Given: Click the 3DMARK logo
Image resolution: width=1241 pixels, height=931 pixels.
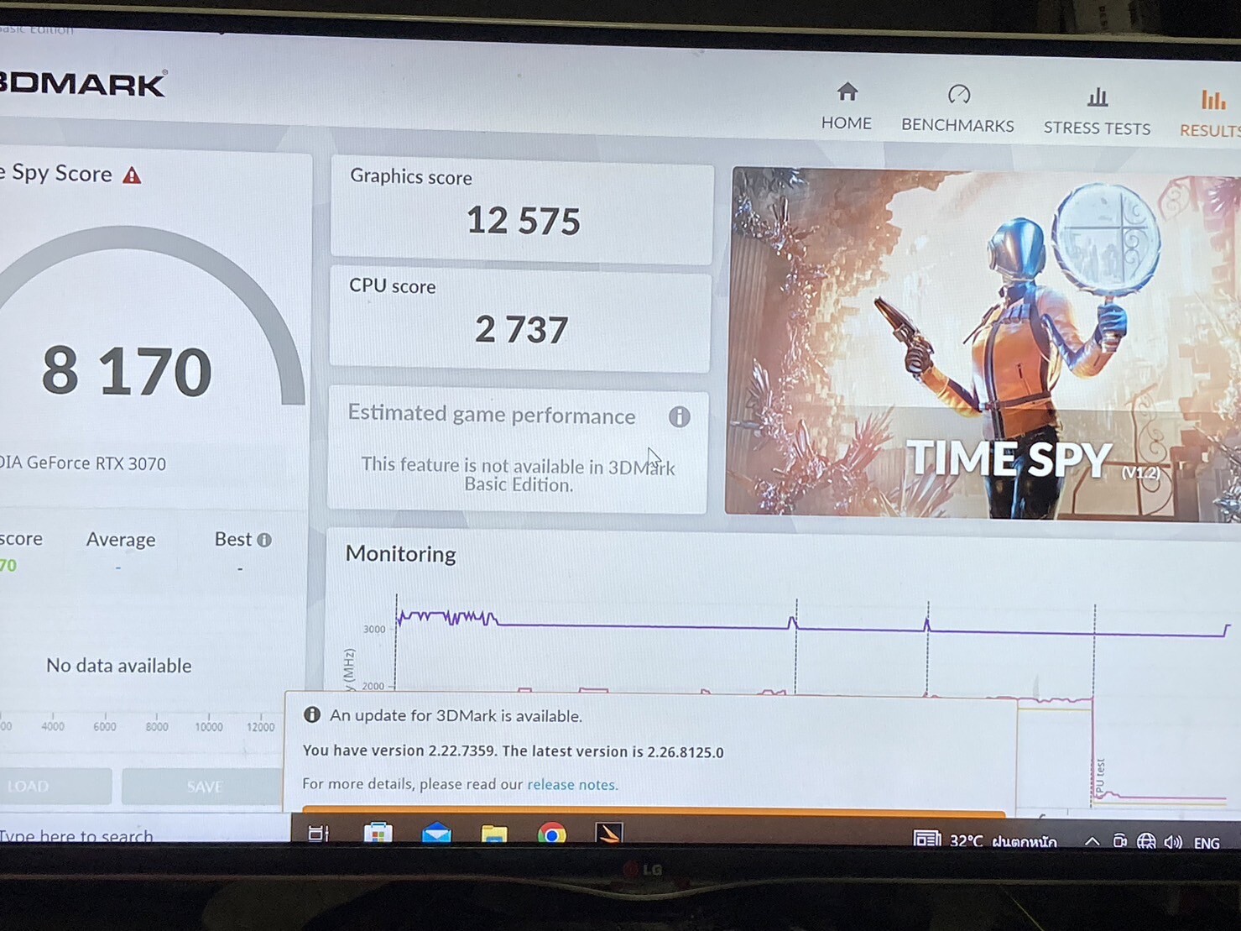Looking at the screenshot, I should click(82, 84).
